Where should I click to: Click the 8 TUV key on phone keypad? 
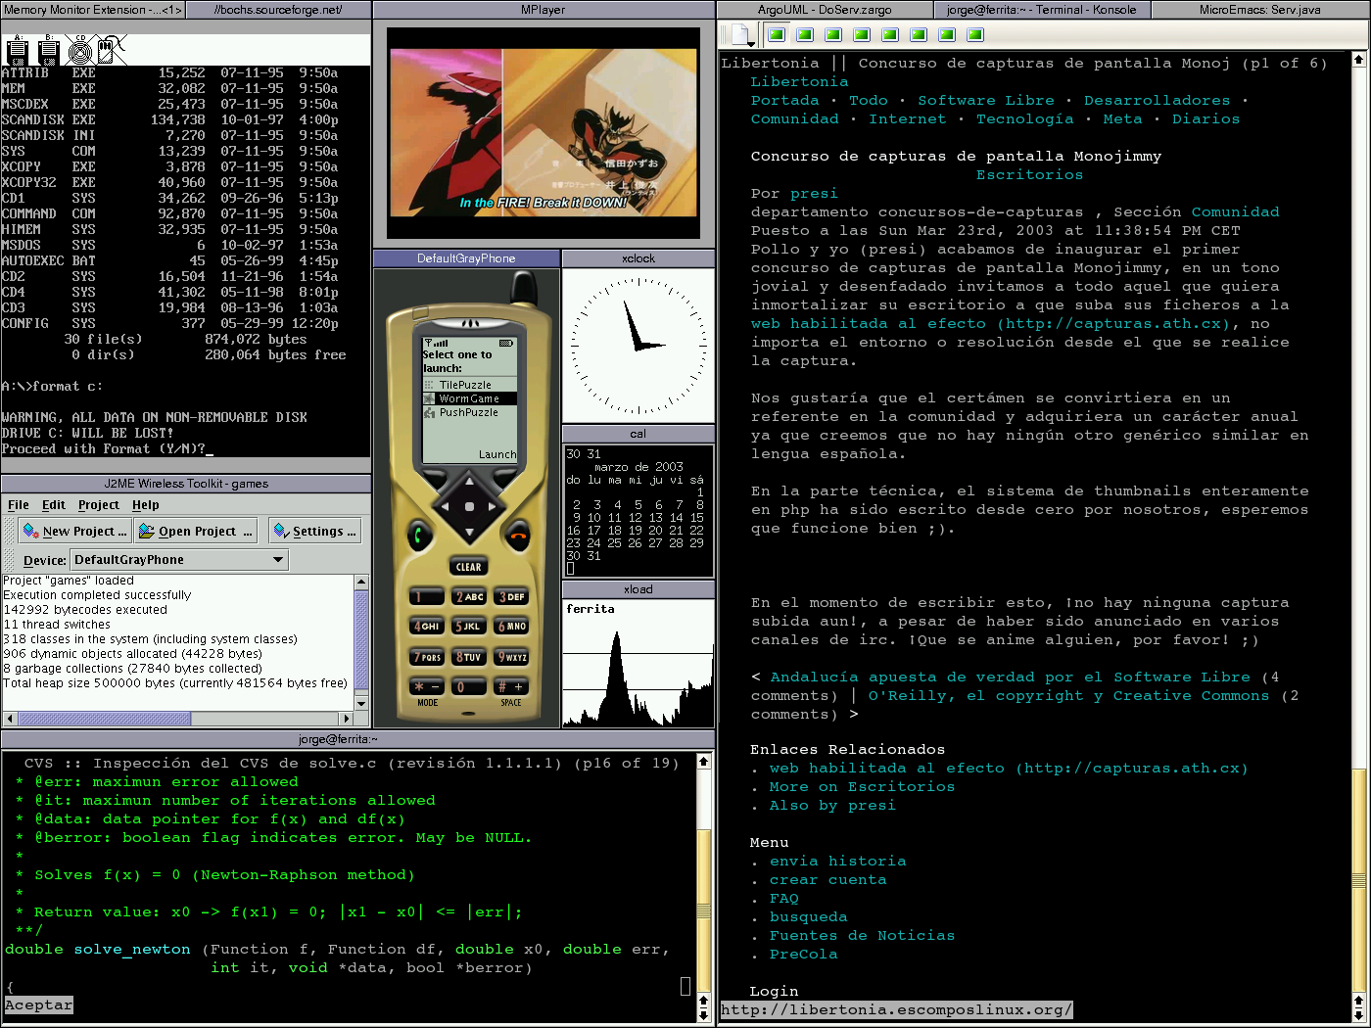pyautogui.click(x=469, y=657)
